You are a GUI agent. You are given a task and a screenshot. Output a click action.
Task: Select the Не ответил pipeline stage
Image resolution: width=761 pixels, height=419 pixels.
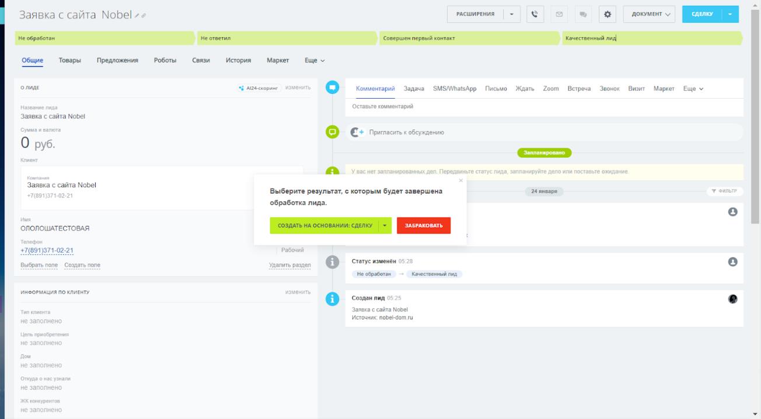tap(286, 39)
